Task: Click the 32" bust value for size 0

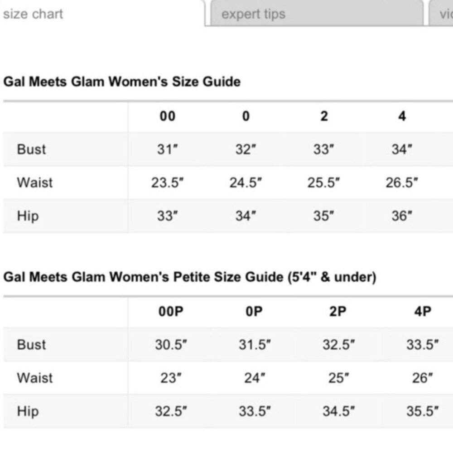Action: click(246, 149)
